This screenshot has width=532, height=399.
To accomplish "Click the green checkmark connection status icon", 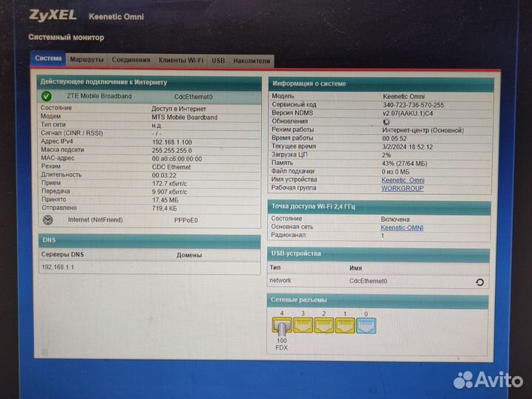I will pos(47,96).
